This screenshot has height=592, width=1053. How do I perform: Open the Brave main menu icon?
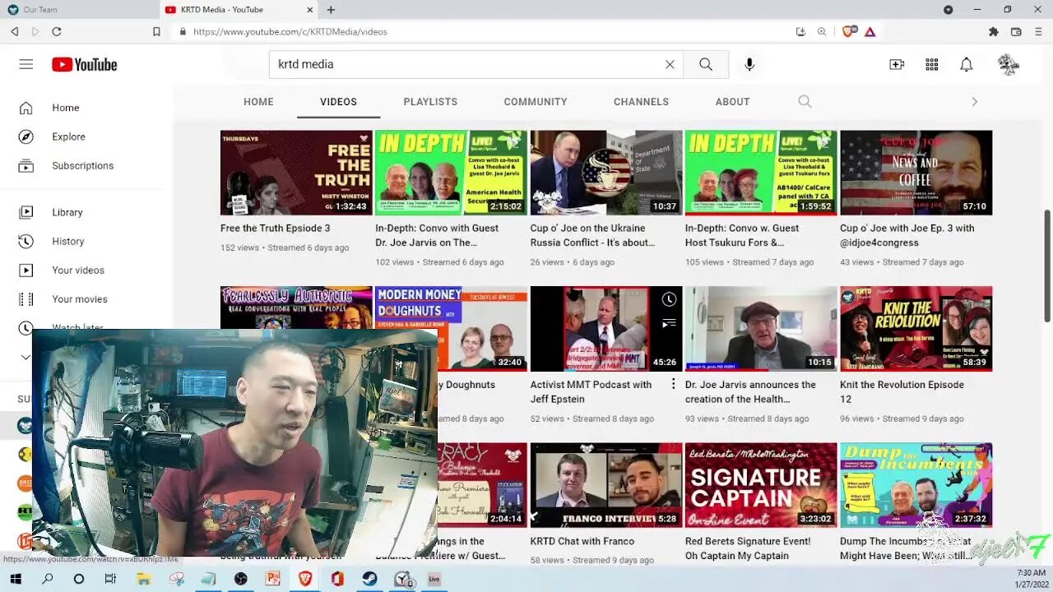[x=1038, y=31]
